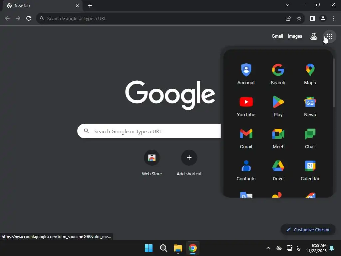The image size is (341, 256).
Task: Click the OneDrive cloud tray icon
Action: click(x=279, y=248)
